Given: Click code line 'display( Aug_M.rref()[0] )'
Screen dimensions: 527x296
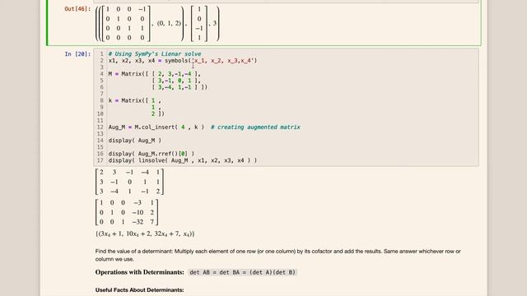Looking at the screenshot, I should 152,154.
